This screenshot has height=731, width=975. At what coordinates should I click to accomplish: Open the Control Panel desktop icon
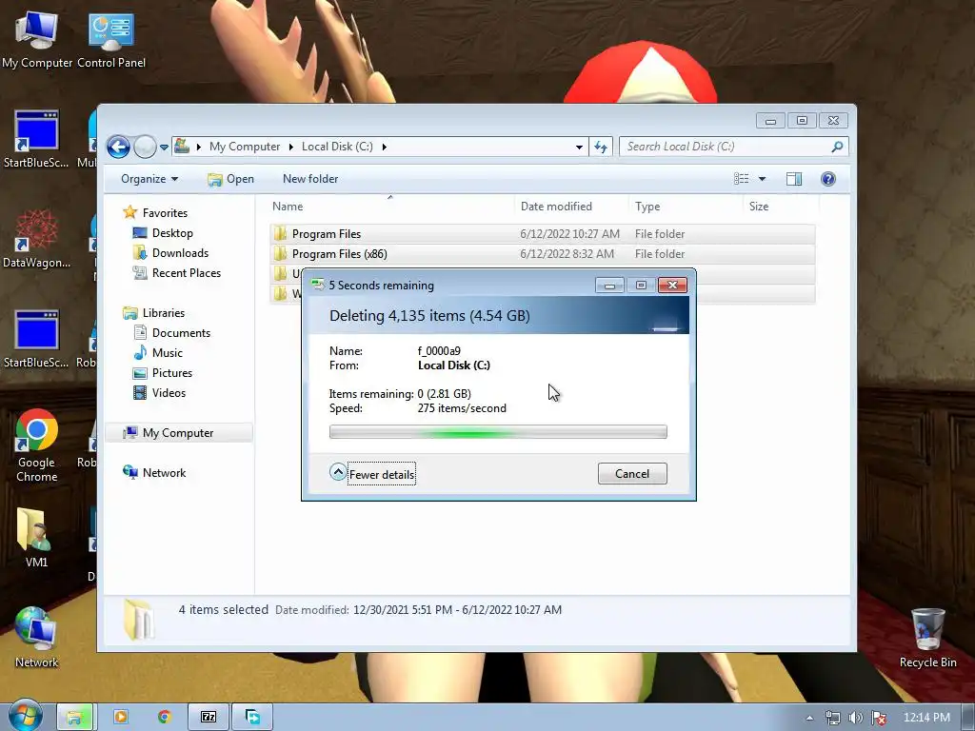(x=111, y=40)
